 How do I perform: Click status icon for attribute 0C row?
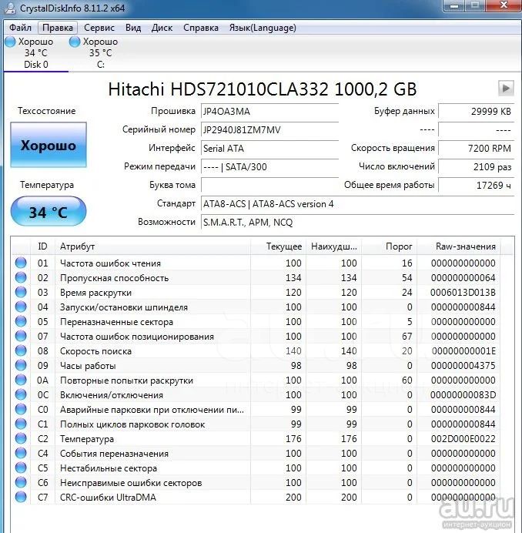coord(21,394)
